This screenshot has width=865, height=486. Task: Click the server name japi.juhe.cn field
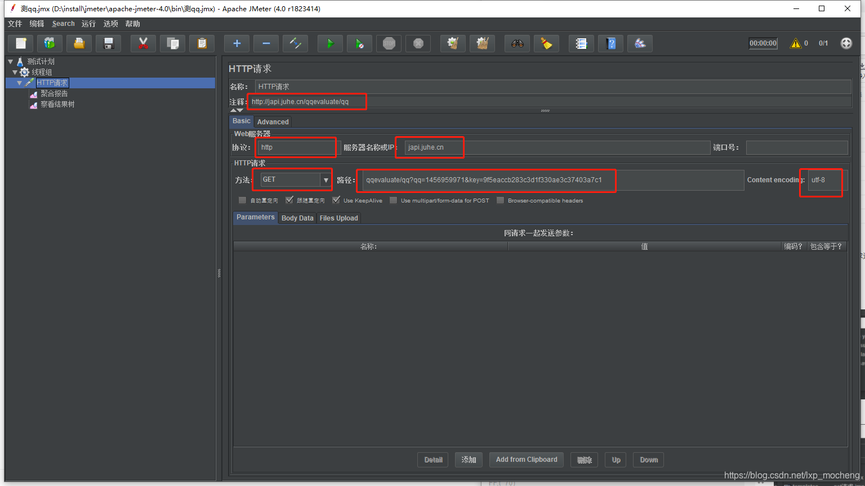click(x=558, y=147)
